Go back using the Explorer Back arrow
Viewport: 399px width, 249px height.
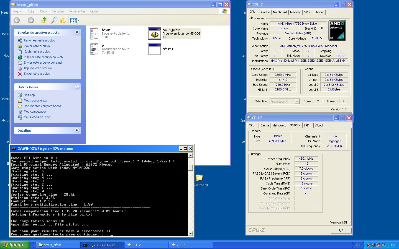17,20
